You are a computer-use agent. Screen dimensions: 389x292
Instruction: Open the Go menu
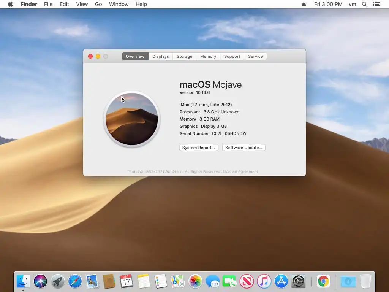click(x=98, y=4)
